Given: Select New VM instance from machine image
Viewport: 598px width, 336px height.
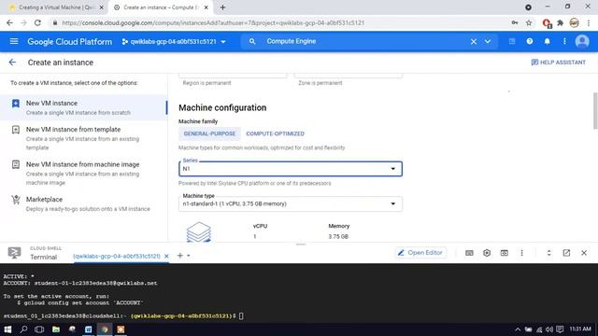Looking at the screenshot, I should [84, 173].
